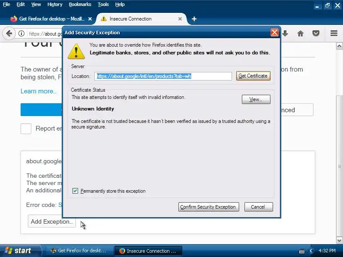Open a new tab with plus button

(x=194, y=19)
